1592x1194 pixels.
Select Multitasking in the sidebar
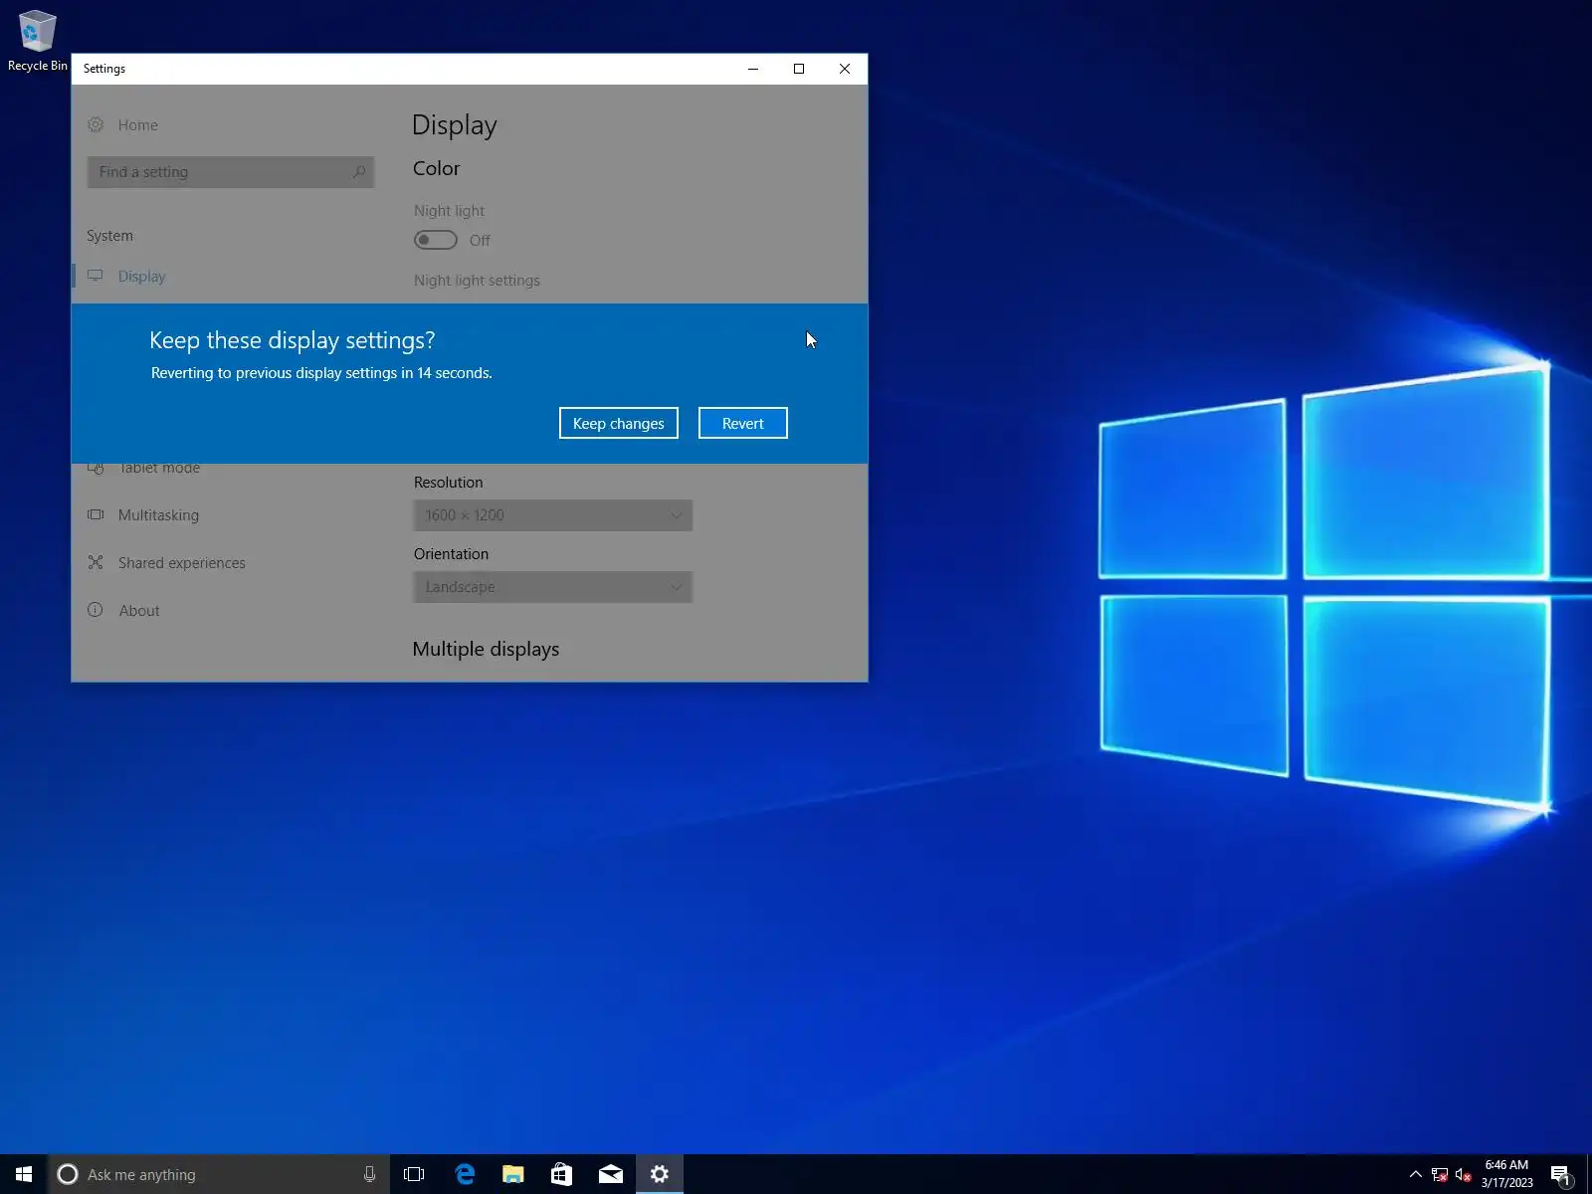point(158,514)
